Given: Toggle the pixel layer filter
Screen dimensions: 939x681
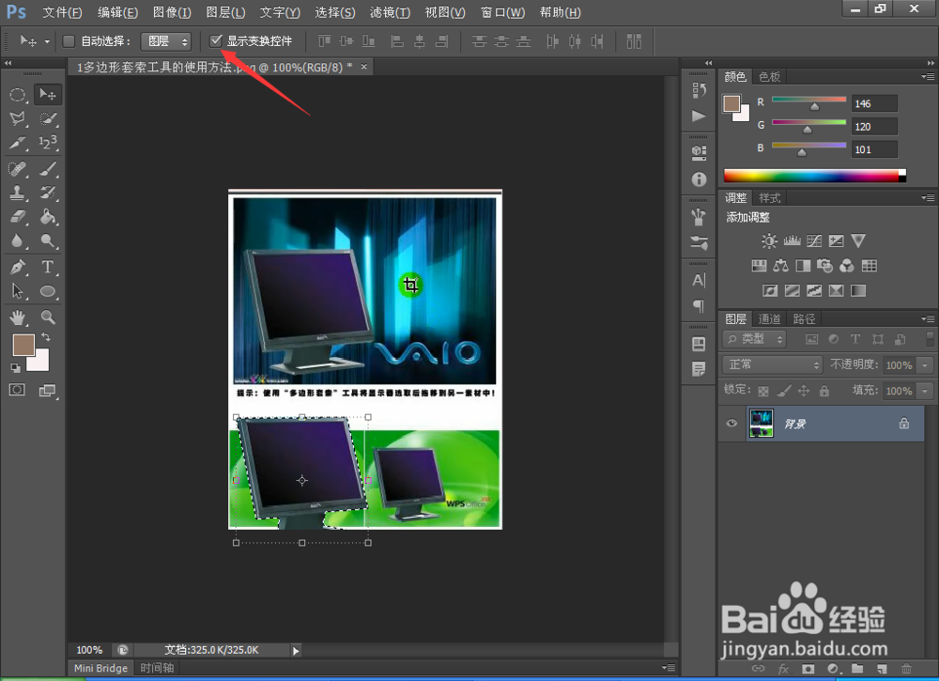Looking at the screenshot, I should [811, 339].
